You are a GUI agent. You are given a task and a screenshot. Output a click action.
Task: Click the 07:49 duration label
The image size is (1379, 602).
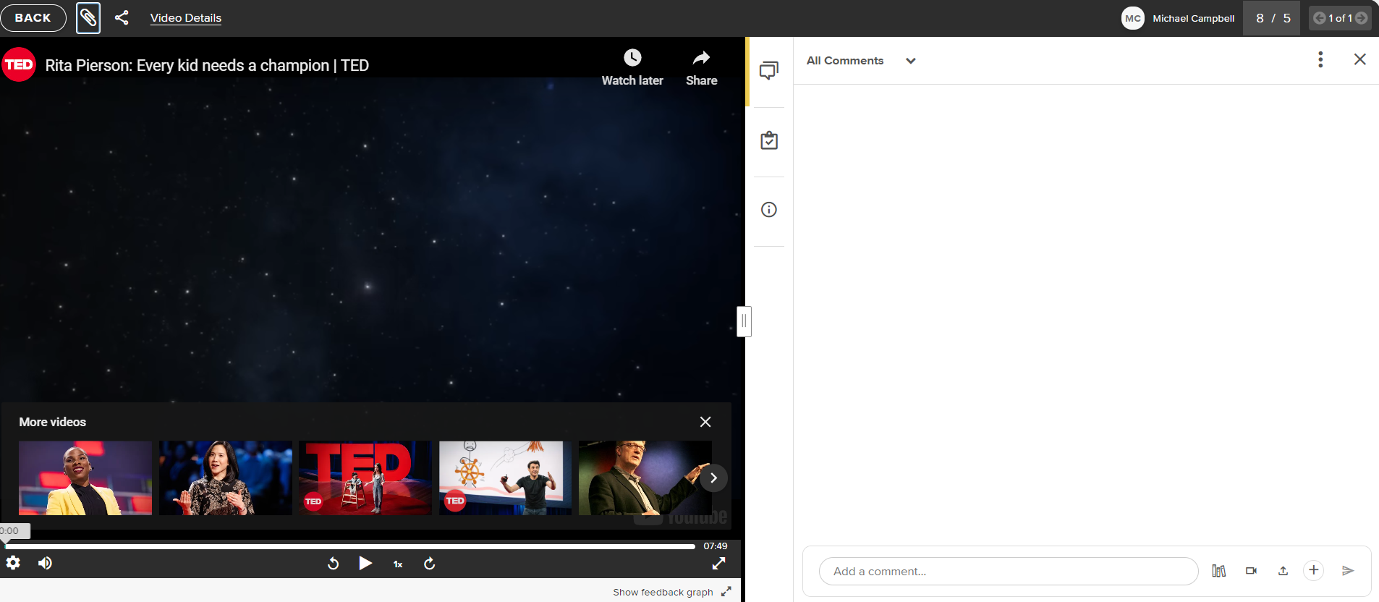tap(716, 546)
